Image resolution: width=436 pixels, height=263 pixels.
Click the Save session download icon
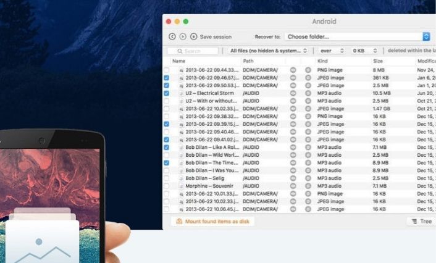pyautogui.click(x=193, y=36)
